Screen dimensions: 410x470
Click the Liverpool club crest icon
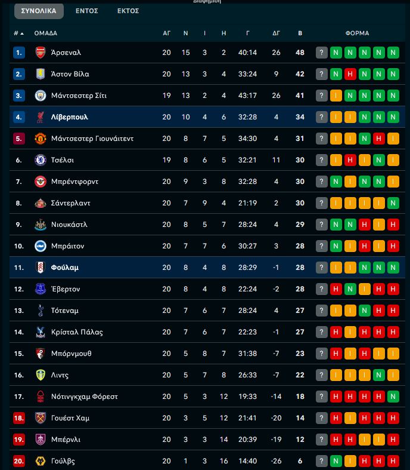(41, 117)
